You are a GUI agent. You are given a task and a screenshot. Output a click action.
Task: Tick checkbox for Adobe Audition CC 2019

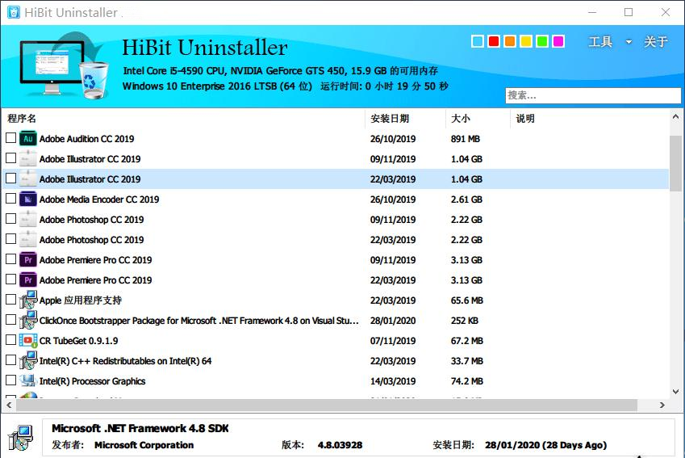(x=11, y=138)
